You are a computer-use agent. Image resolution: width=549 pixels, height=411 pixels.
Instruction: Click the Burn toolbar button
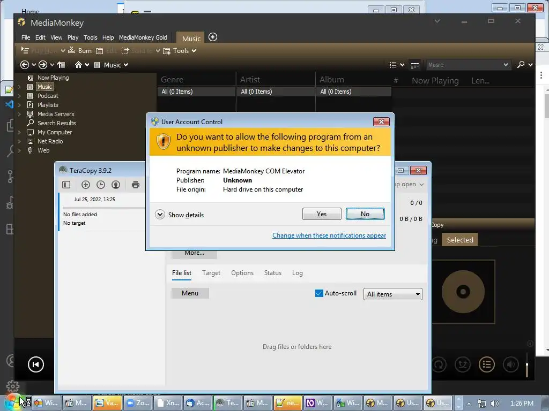click(x=80, y=51)
